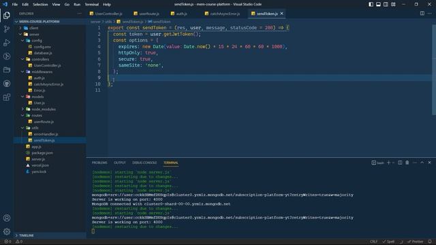This screenshot has height=245, width=436.
Task: Close the terminal panel
Action: [429, 163]
